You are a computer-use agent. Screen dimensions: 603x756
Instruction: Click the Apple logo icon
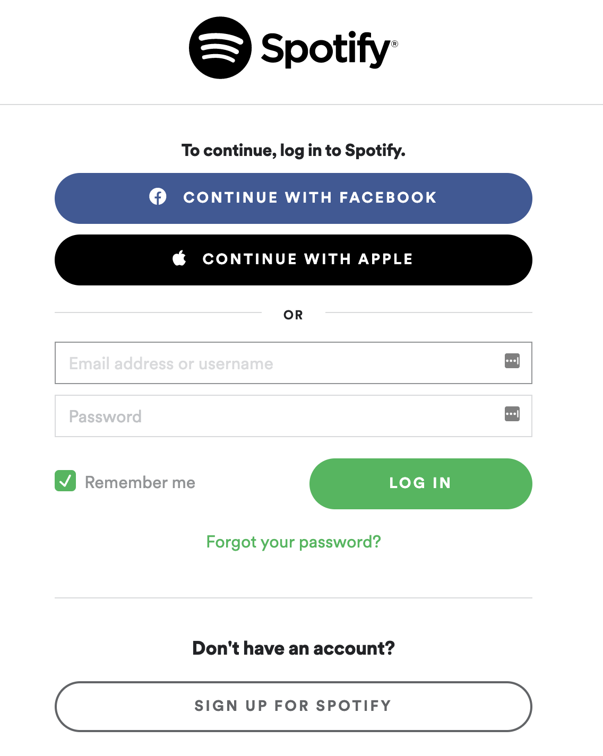coord(179,258)
